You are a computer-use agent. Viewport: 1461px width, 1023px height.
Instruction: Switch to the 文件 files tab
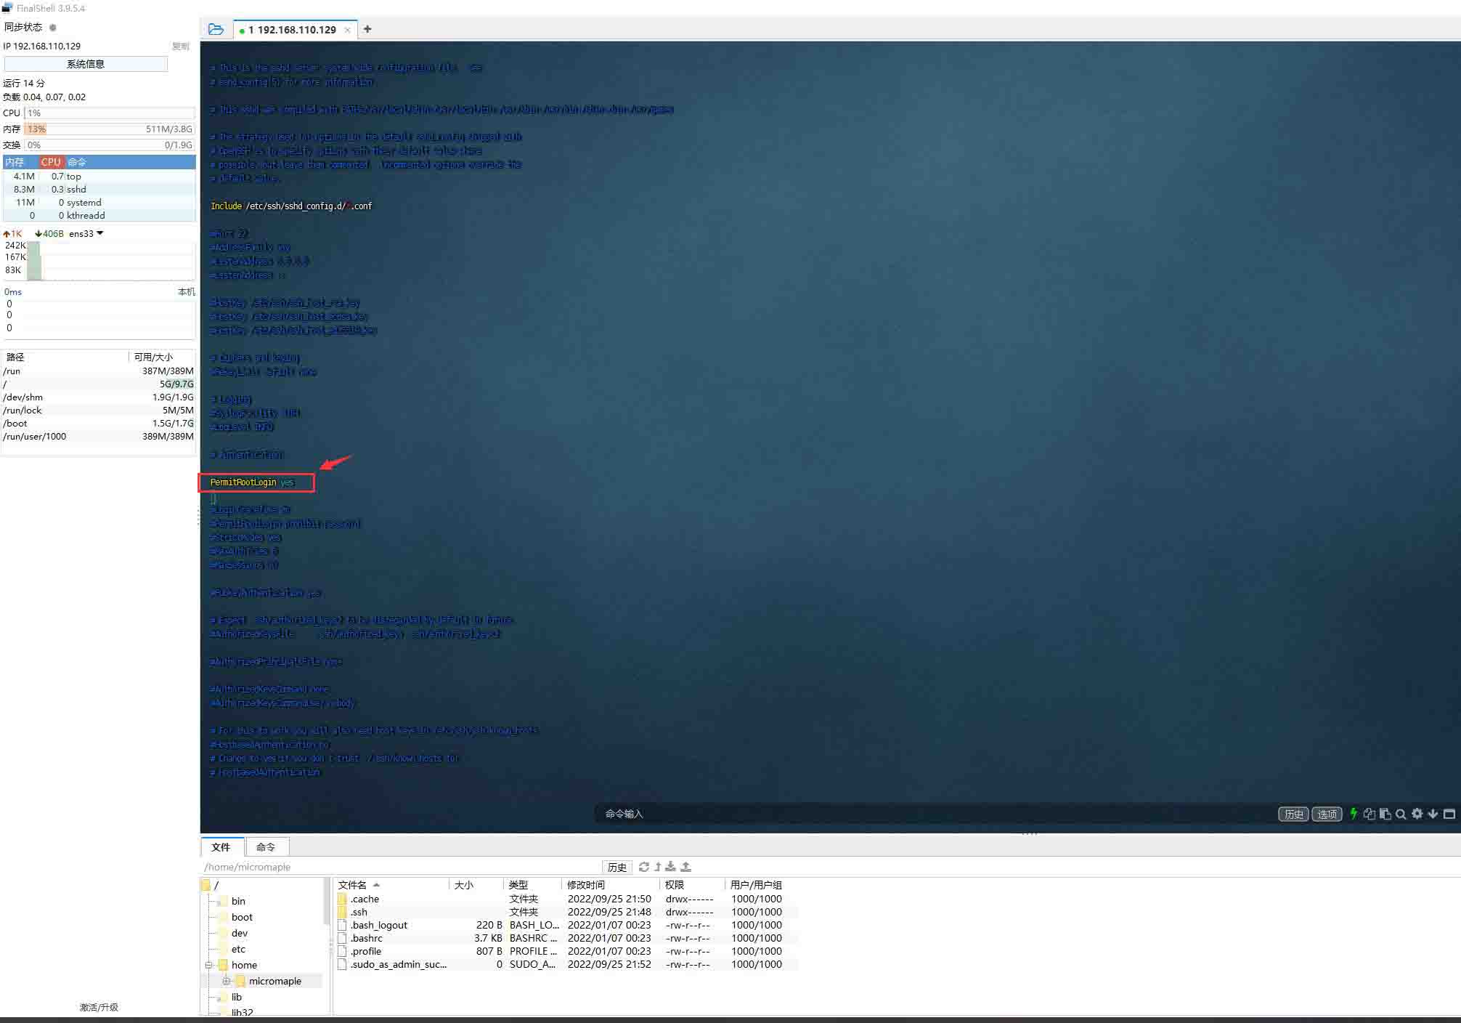click(x=221, y=847)
